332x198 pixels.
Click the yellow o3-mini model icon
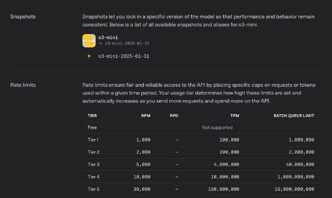[88, 40]
